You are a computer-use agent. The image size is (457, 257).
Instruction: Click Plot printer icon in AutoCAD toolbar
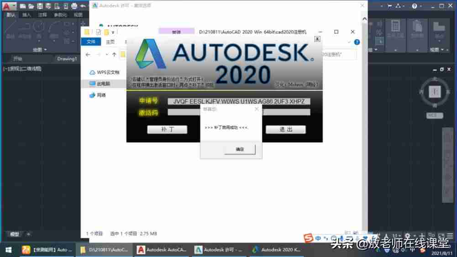74,6
